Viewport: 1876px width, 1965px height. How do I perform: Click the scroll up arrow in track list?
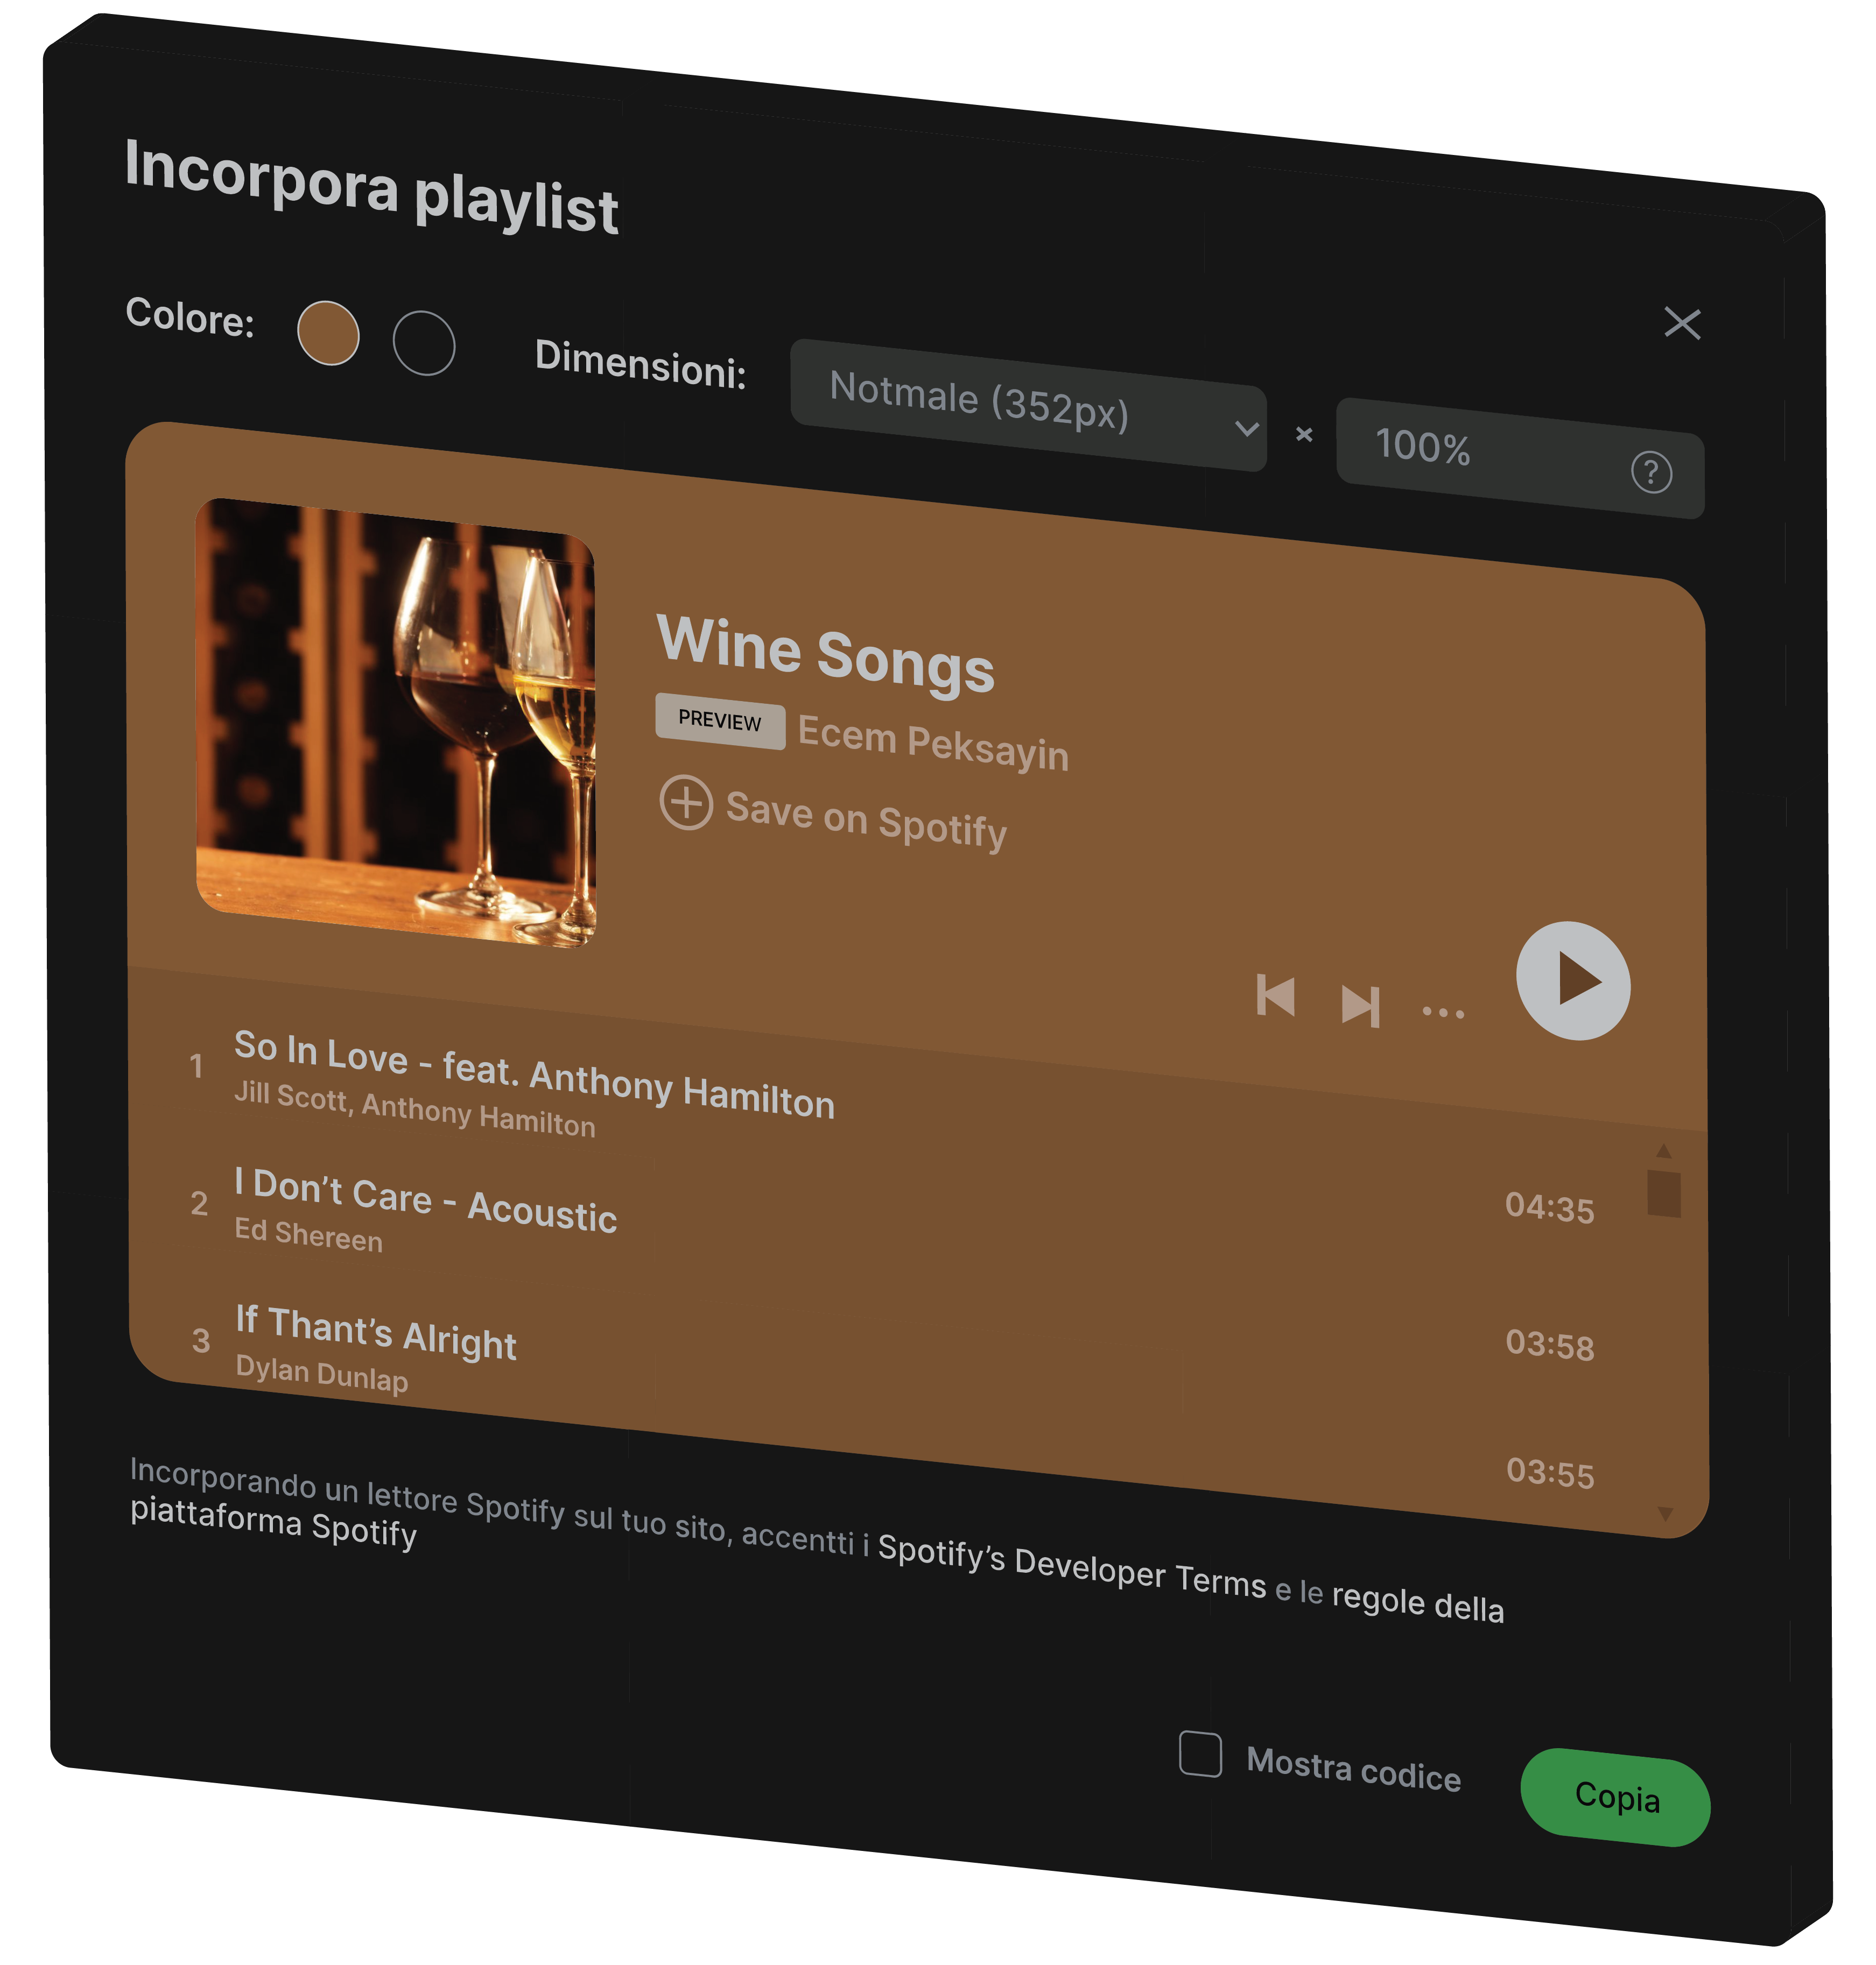pyautogui.click(x=1664, y=1150)
